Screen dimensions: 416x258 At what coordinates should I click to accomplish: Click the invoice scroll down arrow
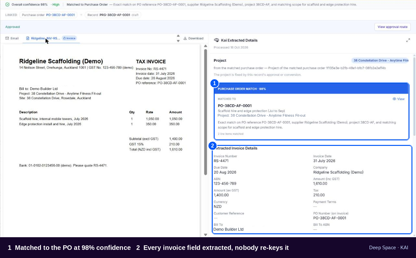tap(206, 235)
